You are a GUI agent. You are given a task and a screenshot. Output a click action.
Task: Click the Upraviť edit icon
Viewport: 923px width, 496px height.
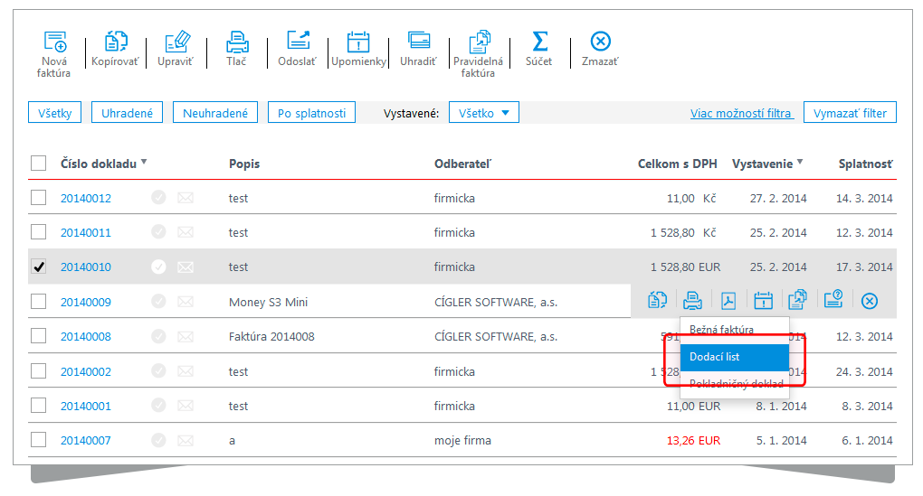coord(177,42)
